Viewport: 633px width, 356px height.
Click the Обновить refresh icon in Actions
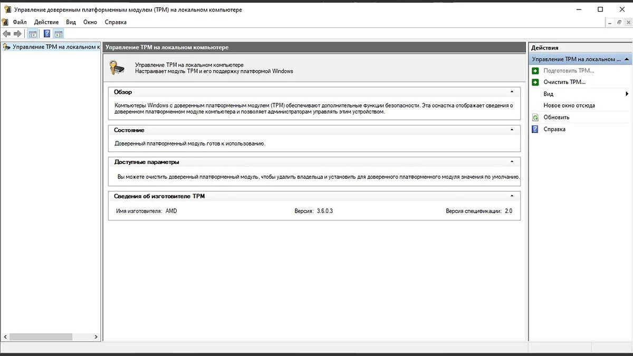pyautogui.click(x=535, y=118)
